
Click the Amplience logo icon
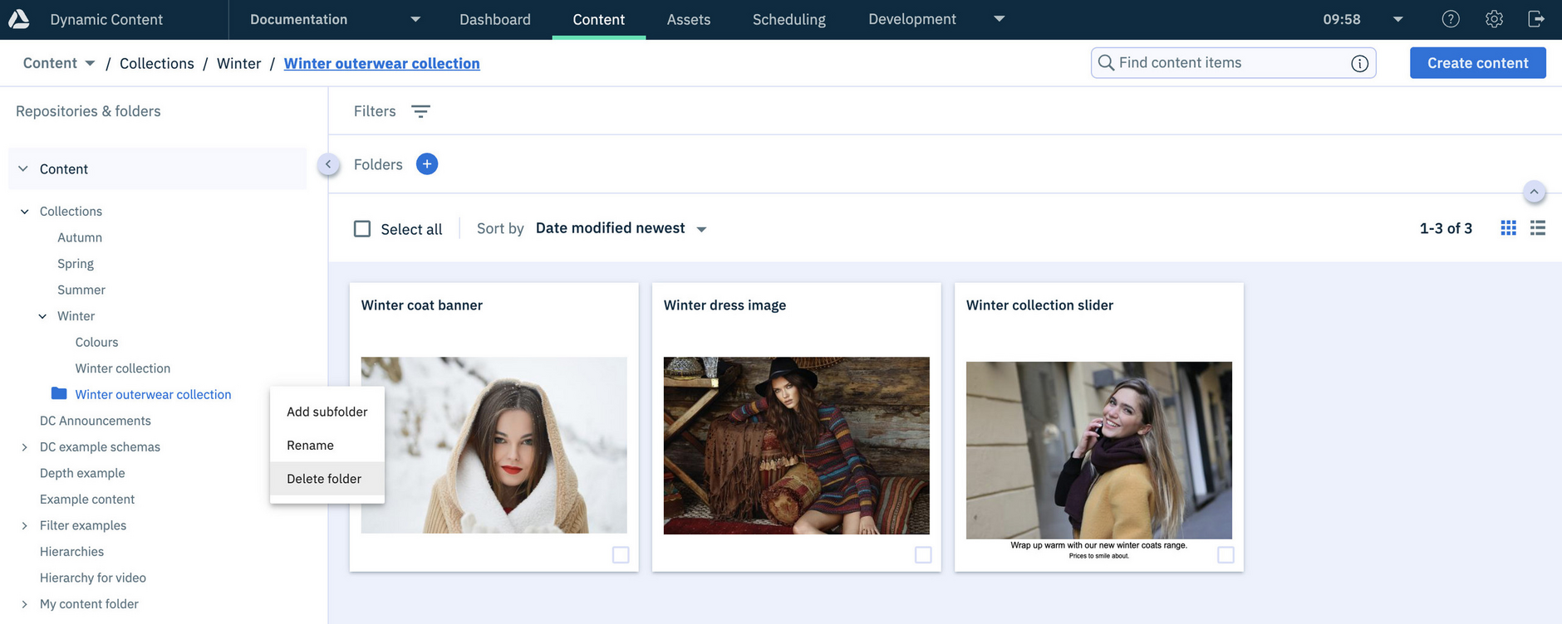tap(19, 19)
